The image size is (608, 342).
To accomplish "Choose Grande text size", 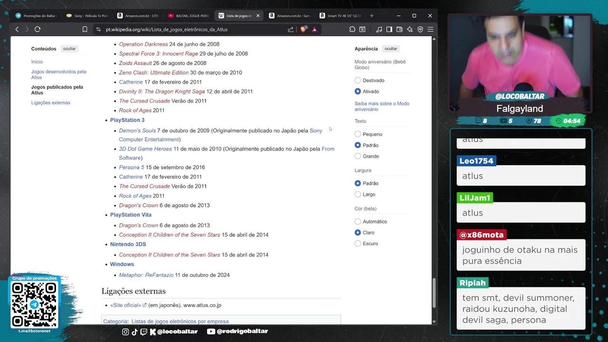I will pyautogui.click(x=358, y=156).
